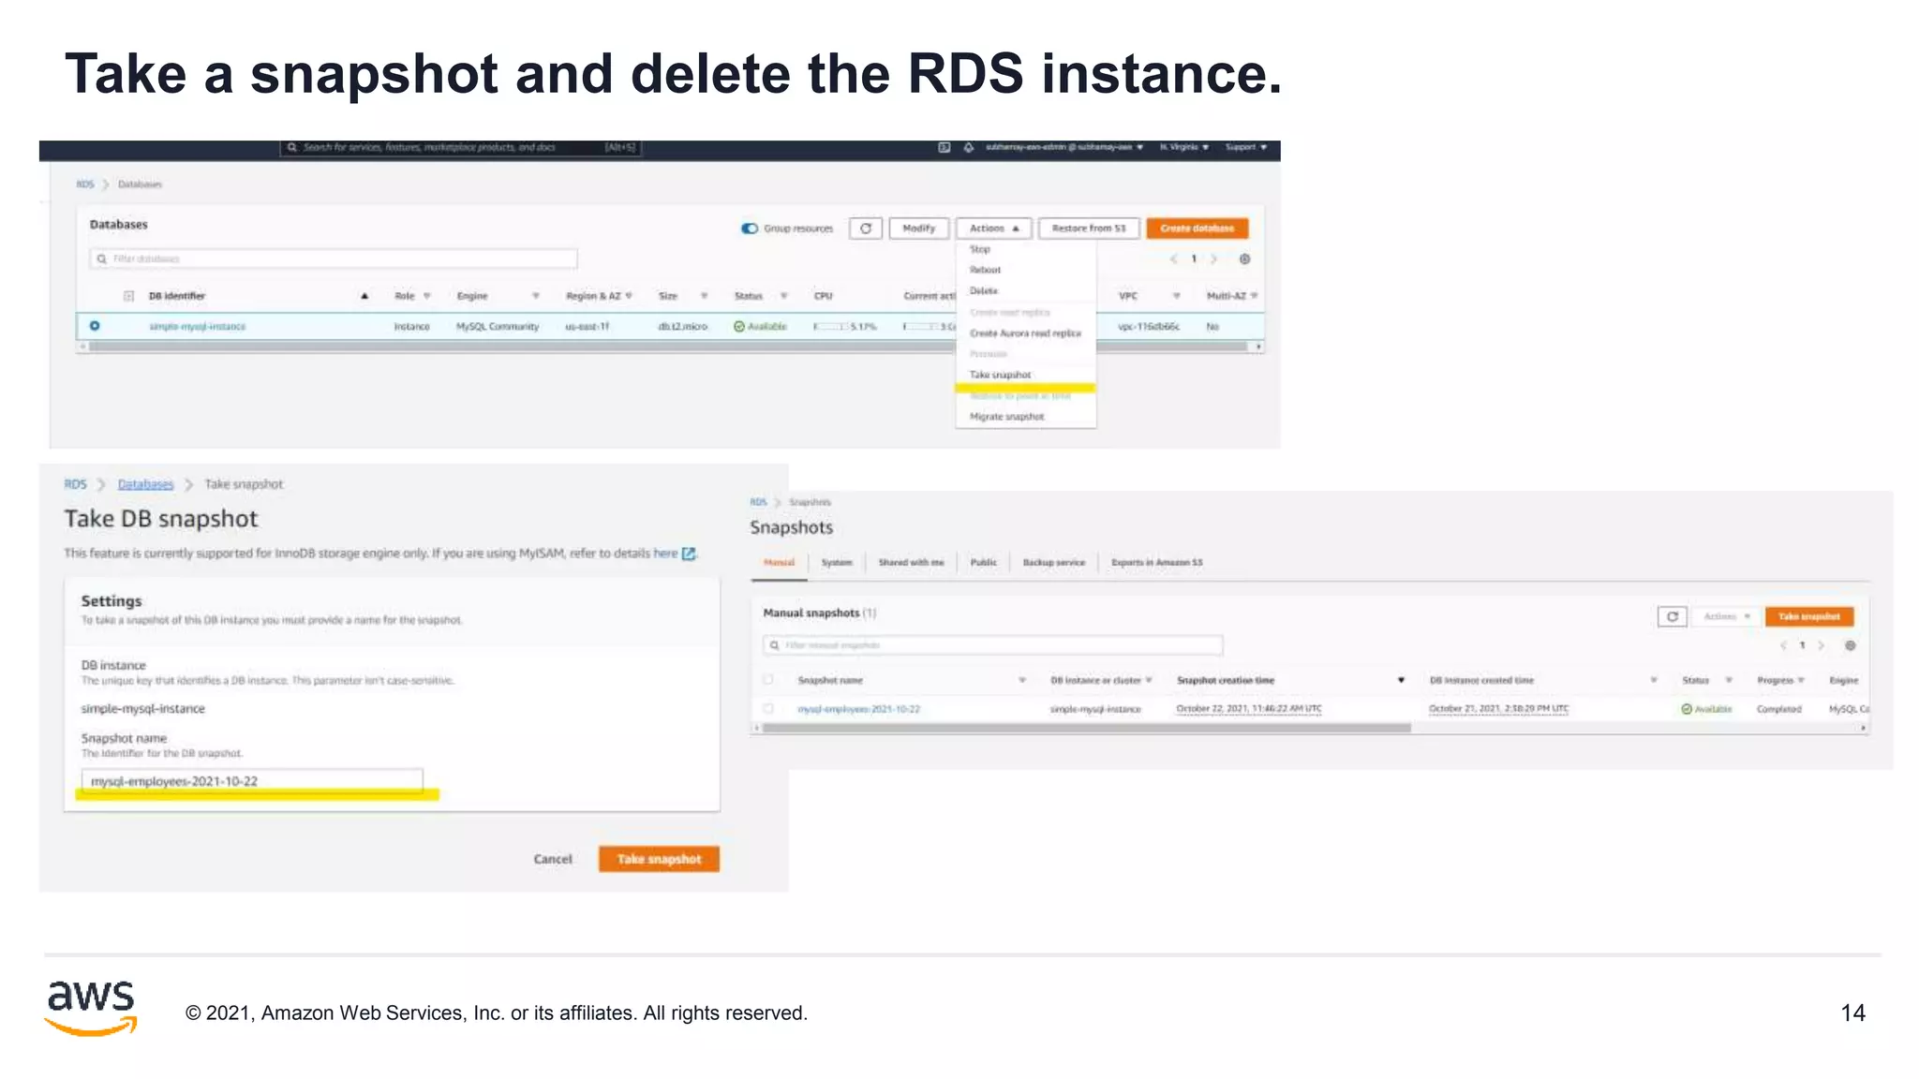The height and width of the screenshot is (1079, 1919).
Task: Choose Take snapshot from Actions menu
Action: click(x=1000, y=375)
